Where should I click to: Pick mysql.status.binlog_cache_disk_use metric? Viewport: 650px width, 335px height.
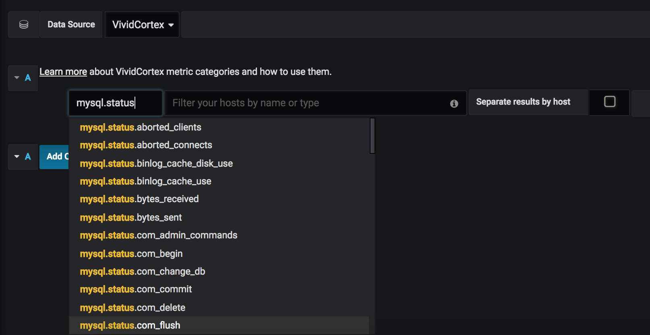coord(156,163)
